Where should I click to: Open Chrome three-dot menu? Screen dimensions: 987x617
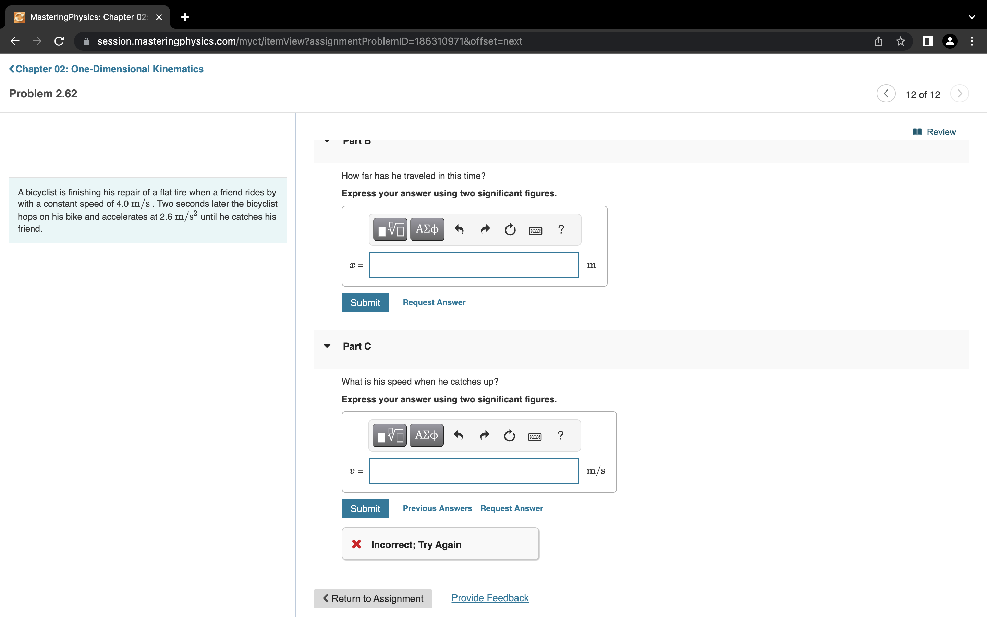(972, 41)
